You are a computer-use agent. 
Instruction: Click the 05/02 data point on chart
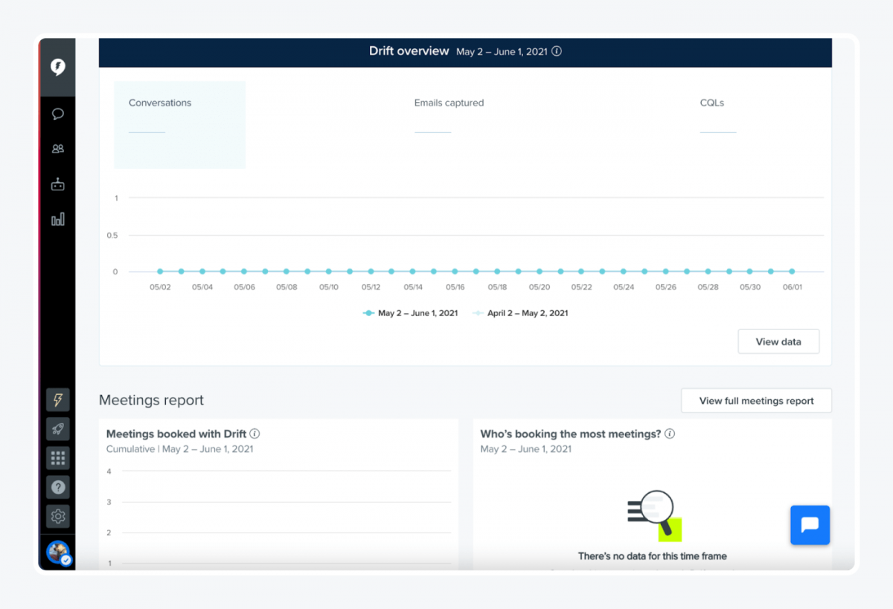(x=160, y=271)
